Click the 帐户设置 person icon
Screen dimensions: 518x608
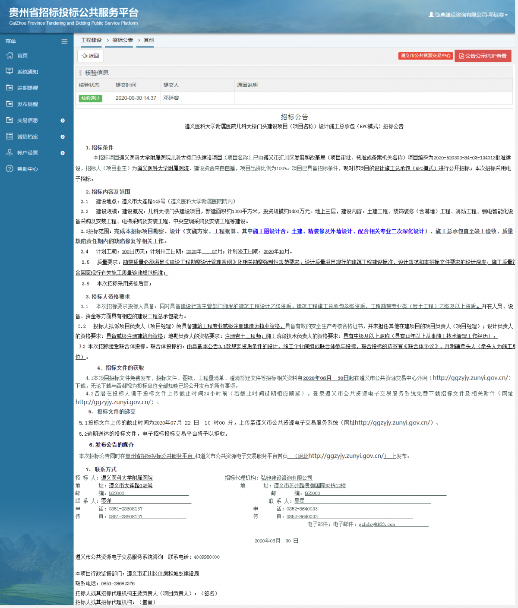coord(9,152)
